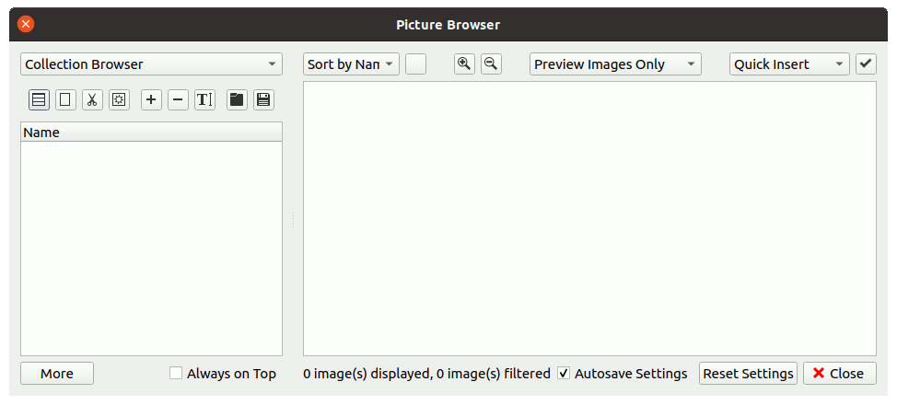Click the black folder import icon

pos(237,99)
